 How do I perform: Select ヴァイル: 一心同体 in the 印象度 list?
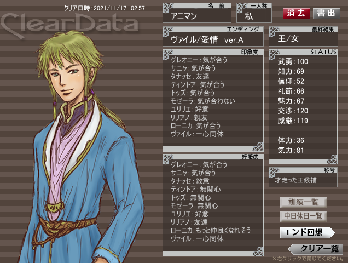(x=197, y=134)
